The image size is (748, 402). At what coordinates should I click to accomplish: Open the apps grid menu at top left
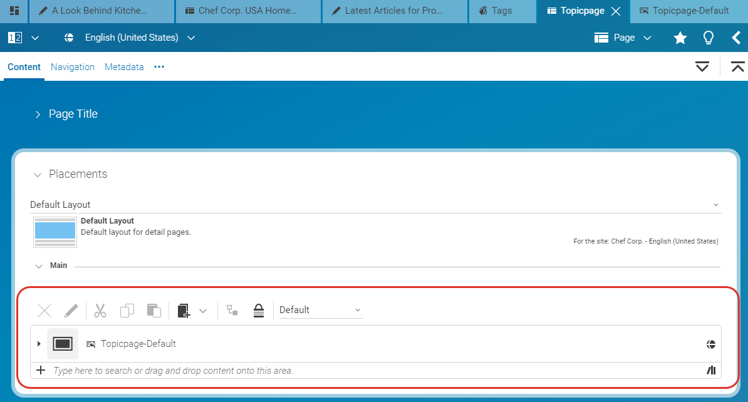pos(14,11)
